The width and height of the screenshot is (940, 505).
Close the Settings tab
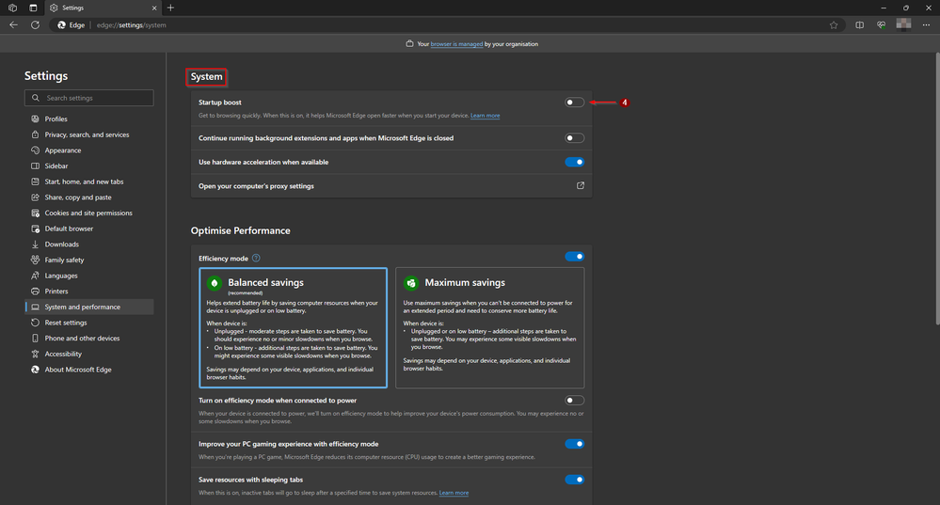[154, 8]
